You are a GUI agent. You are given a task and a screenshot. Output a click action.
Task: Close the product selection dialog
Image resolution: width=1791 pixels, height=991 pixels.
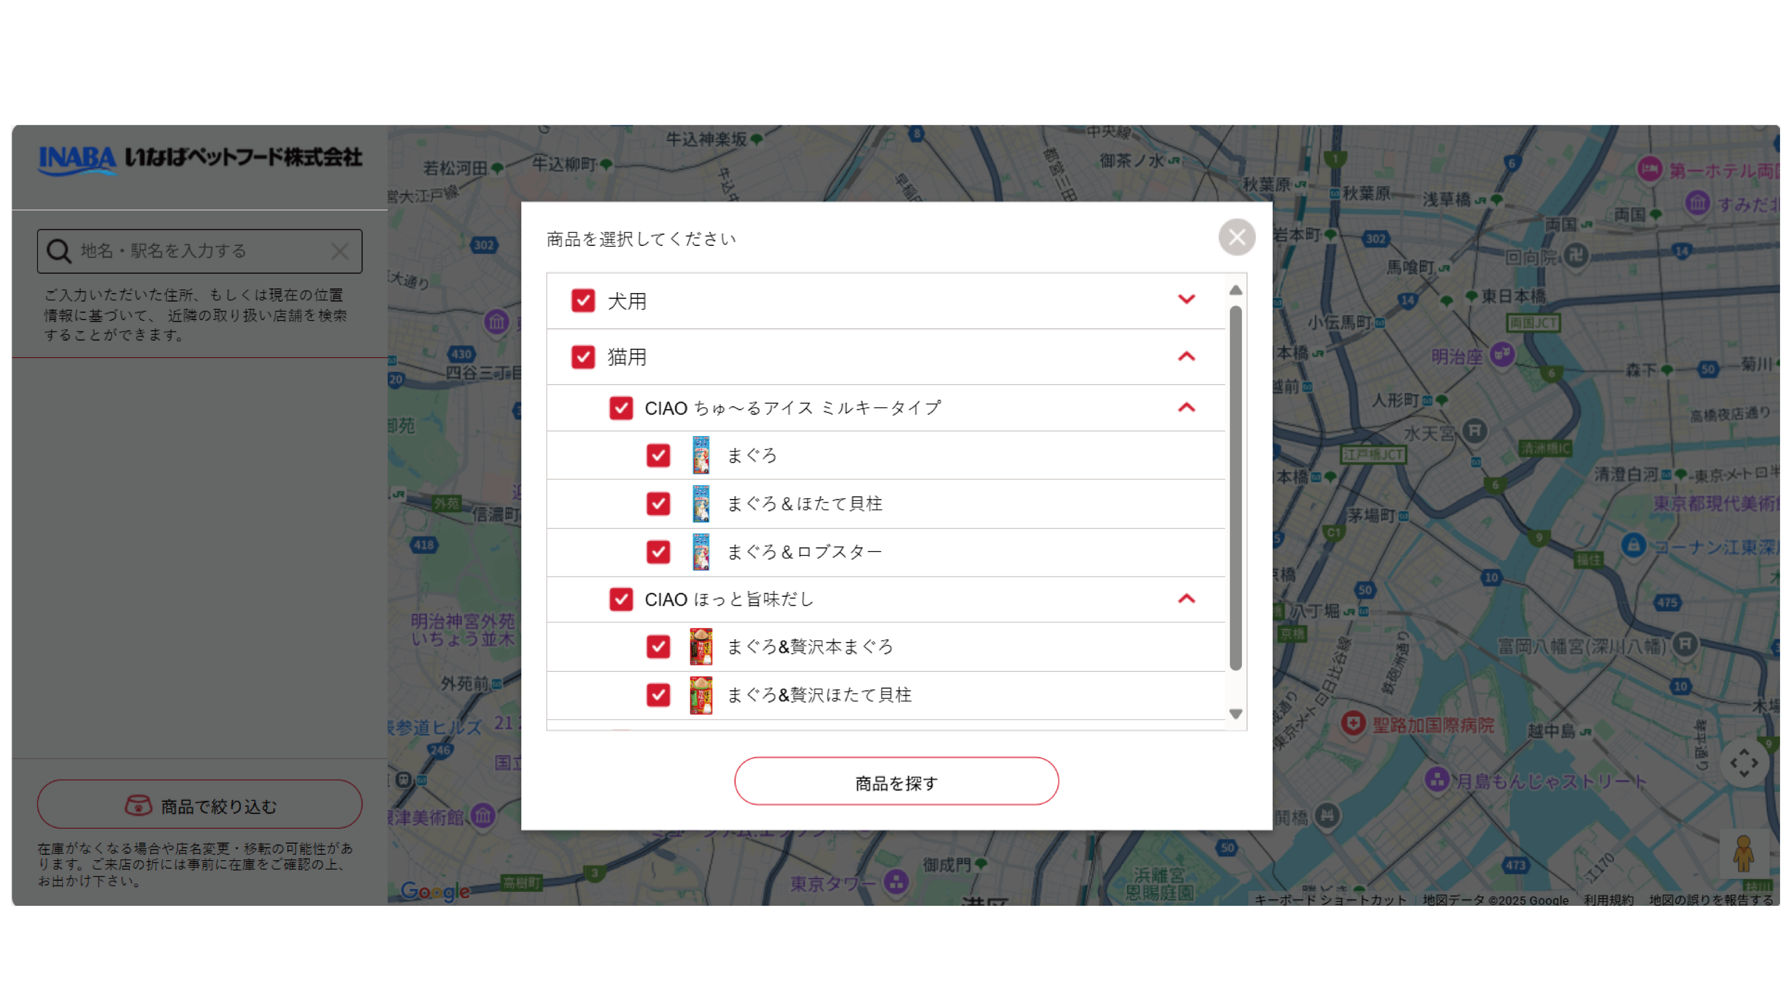coord(1237,237)
